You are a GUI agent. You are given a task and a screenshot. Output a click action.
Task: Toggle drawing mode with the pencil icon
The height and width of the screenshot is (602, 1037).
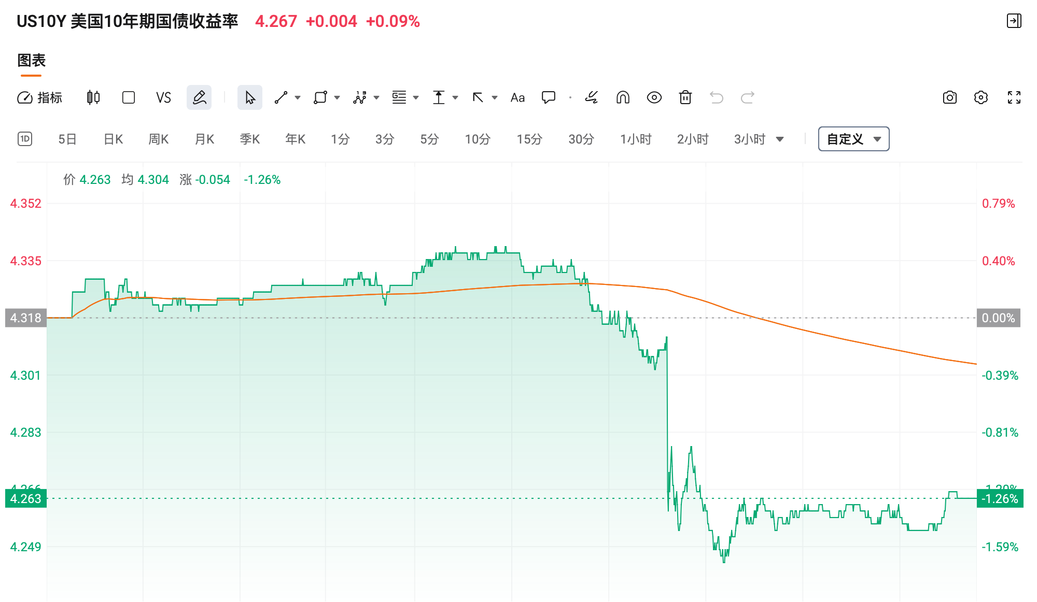coord(199,97)
